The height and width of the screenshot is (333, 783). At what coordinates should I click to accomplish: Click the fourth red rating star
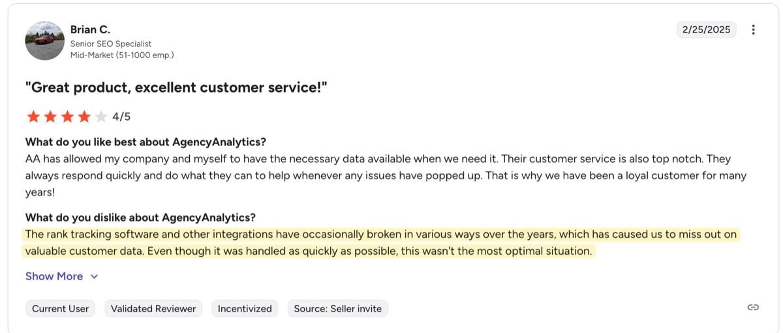[x=84, y=117]
